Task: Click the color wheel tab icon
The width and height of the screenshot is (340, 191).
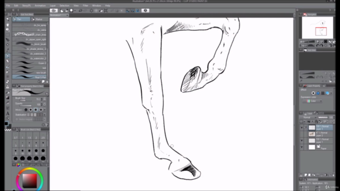Action: (18, 165)
